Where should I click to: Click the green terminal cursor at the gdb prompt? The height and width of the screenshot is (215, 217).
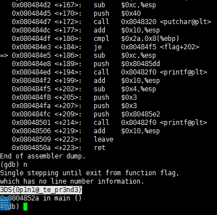pos(25,207)
